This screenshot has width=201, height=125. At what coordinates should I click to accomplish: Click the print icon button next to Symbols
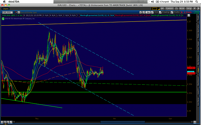pyautogui.click(x=176, y=9)
